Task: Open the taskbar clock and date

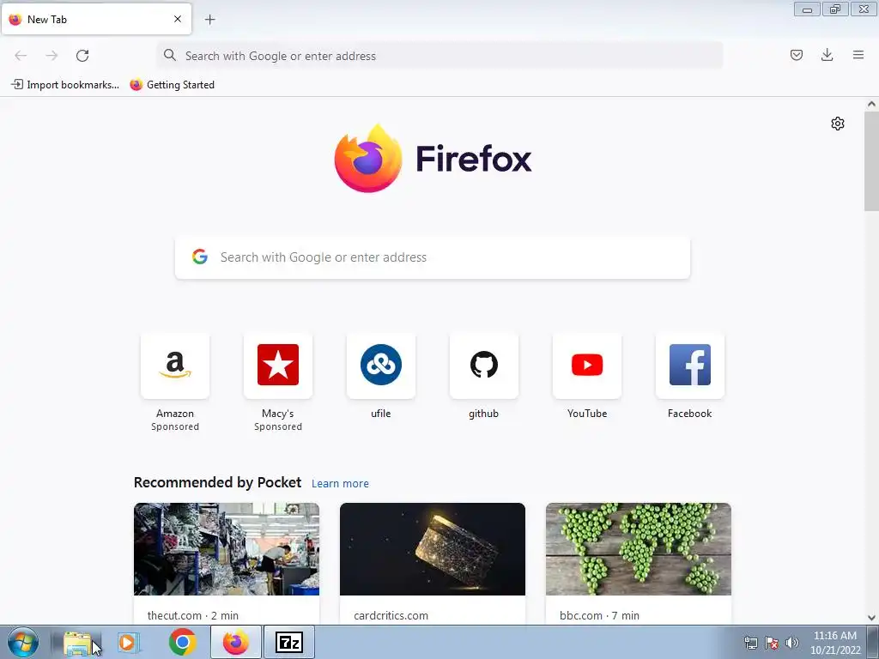Action: pyautogui.click(x=835, y=643)
